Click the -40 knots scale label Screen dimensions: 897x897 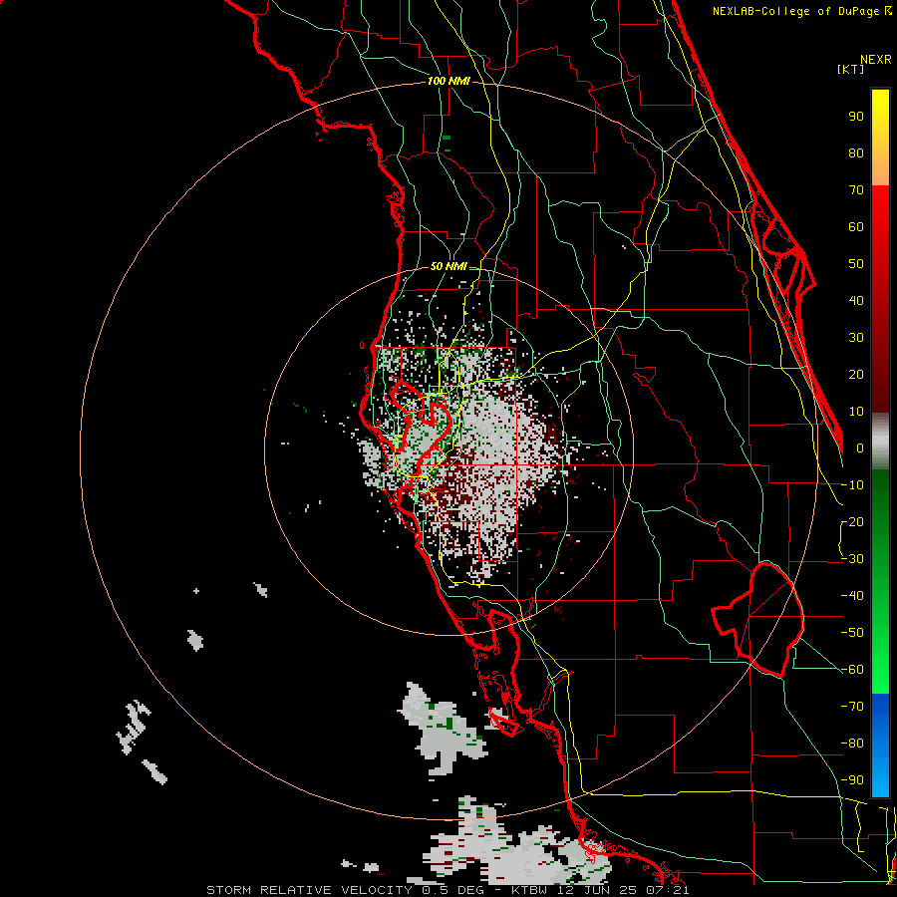[x=852, y=596]
